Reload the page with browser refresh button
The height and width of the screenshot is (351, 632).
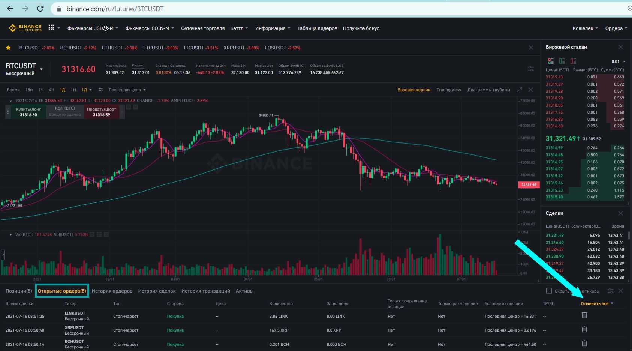pos(40,9)
